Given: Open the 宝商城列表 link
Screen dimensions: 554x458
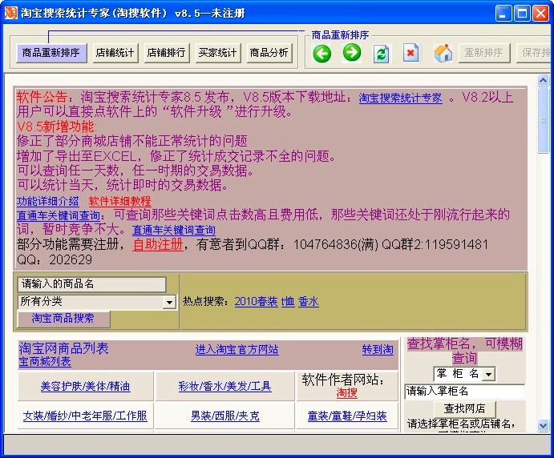Looking at the screenshot, I should 45,362.
